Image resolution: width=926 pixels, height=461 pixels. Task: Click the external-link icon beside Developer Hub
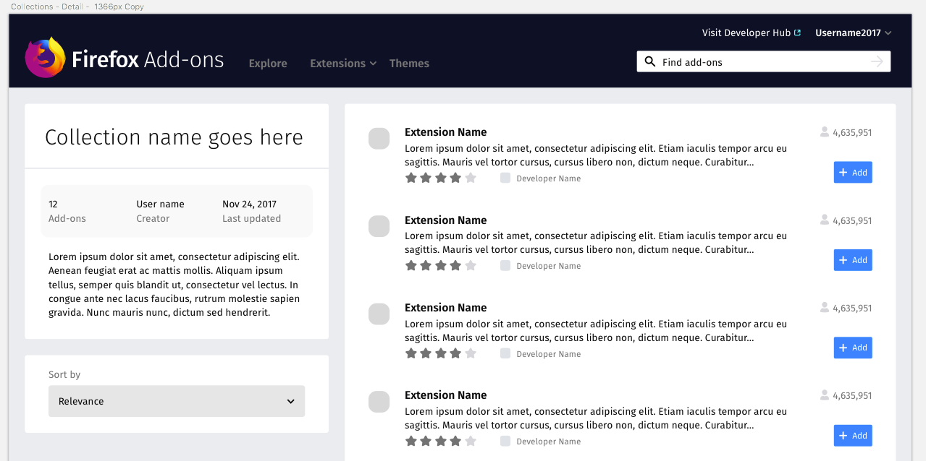click(x=798, y=33)
